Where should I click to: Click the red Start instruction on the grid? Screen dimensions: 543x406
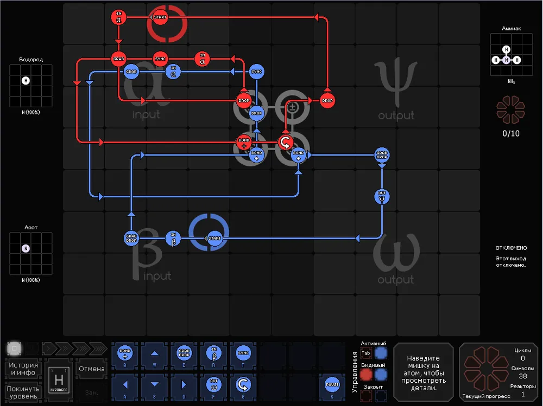coord(160,17)
